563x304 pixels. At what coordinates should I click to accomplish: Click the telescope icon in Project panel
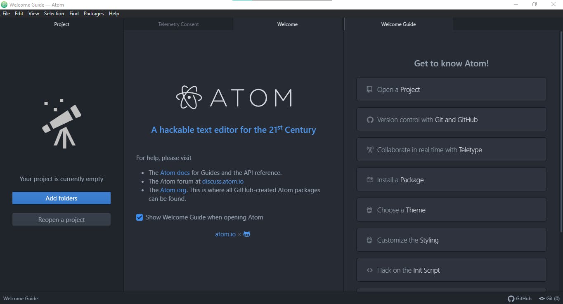tap(62, 124)
